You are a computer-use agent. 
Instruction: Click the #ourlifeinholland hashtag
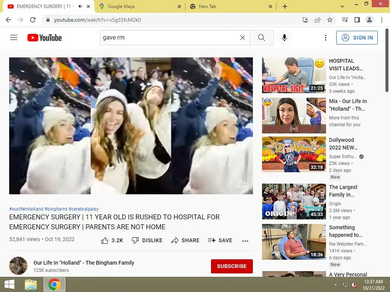pos(26,209)
